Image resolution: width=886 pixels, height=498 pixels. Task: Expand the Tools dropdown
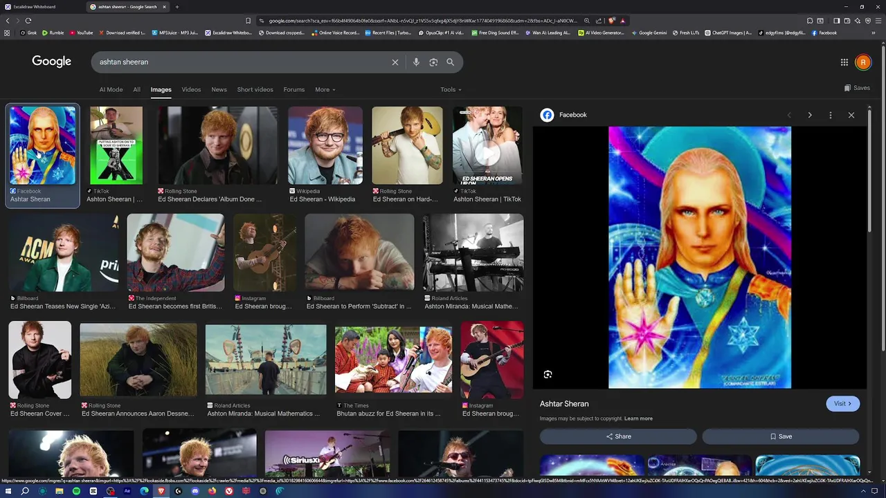[451, 89]
